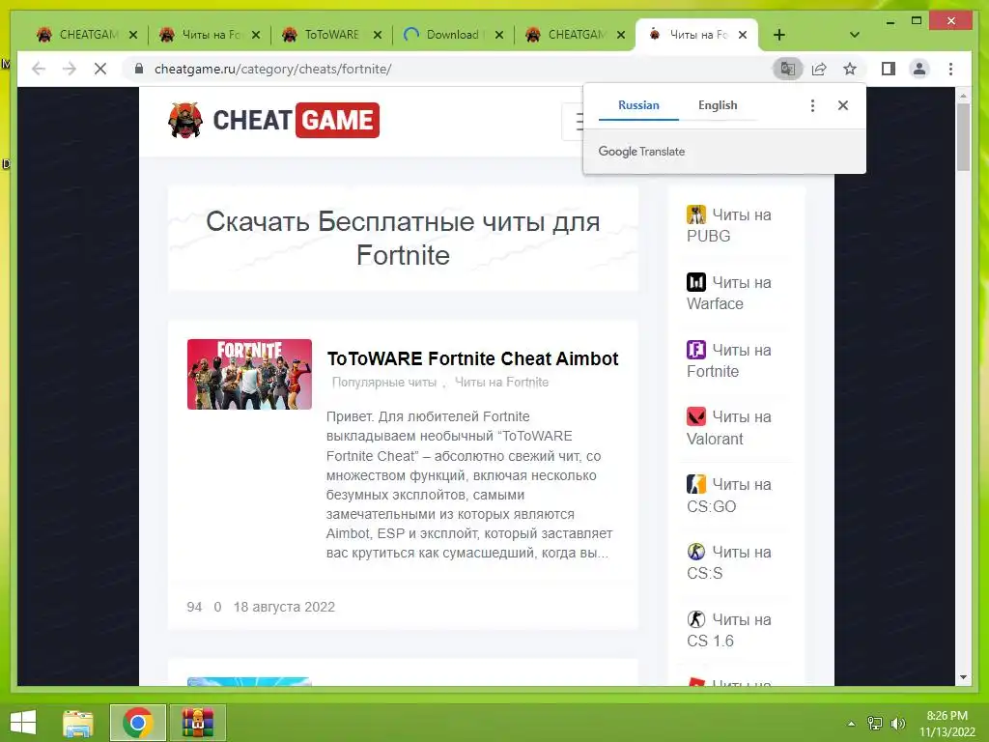Close the Google Translate popup
989x742 pixels.
pyautogui.click(x=842, y=105)
